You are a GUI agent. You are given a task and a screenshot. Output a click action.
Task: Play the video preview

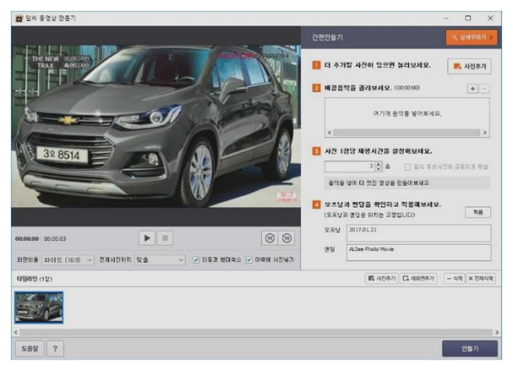[147, 238]
